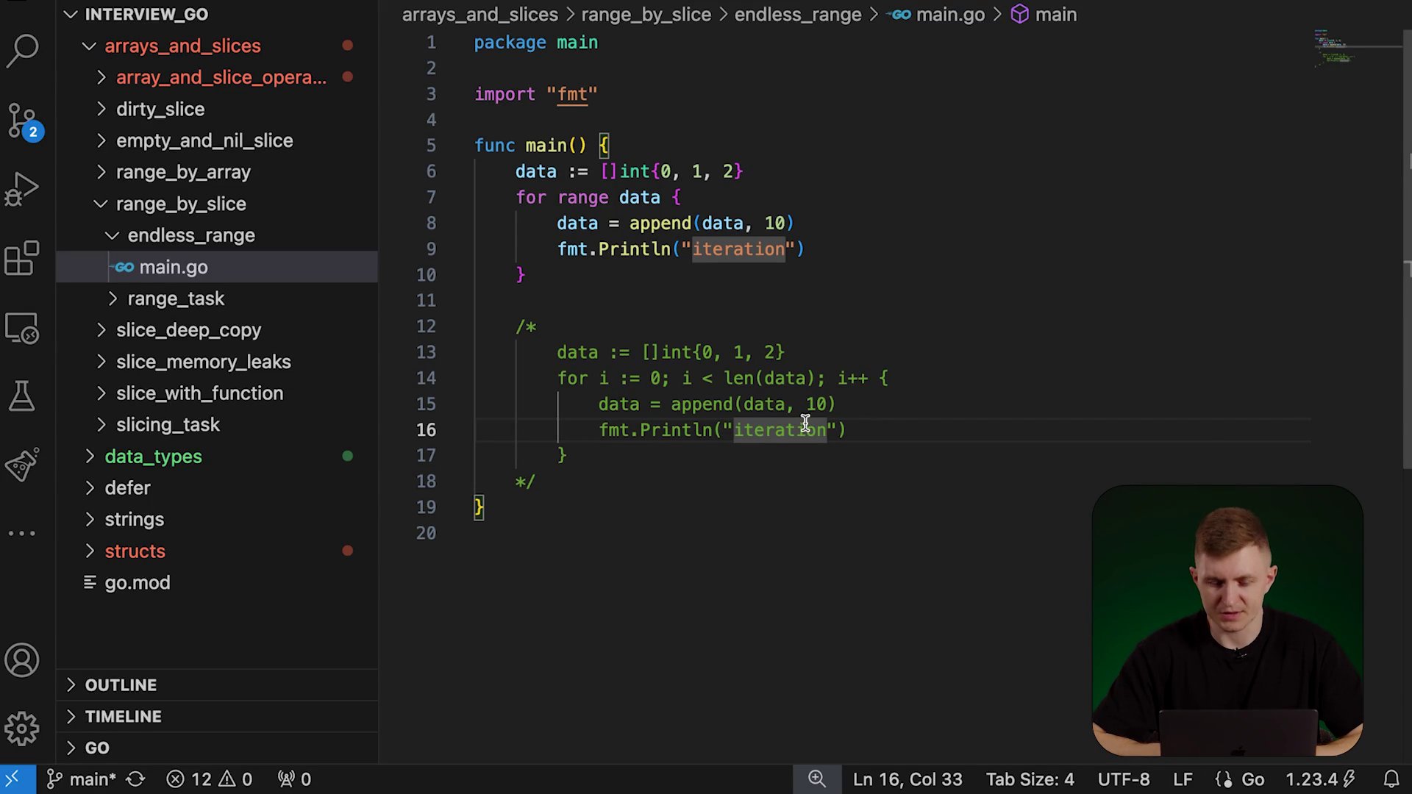Expand the dirty_slice folder

(101, 109)
